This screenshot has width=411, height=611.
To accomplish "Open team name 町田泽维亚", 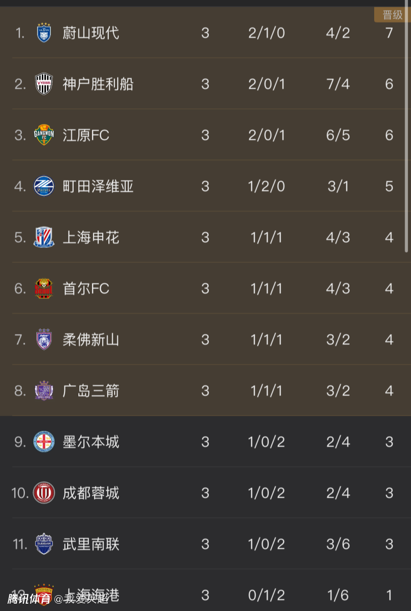I will point(98,186).
